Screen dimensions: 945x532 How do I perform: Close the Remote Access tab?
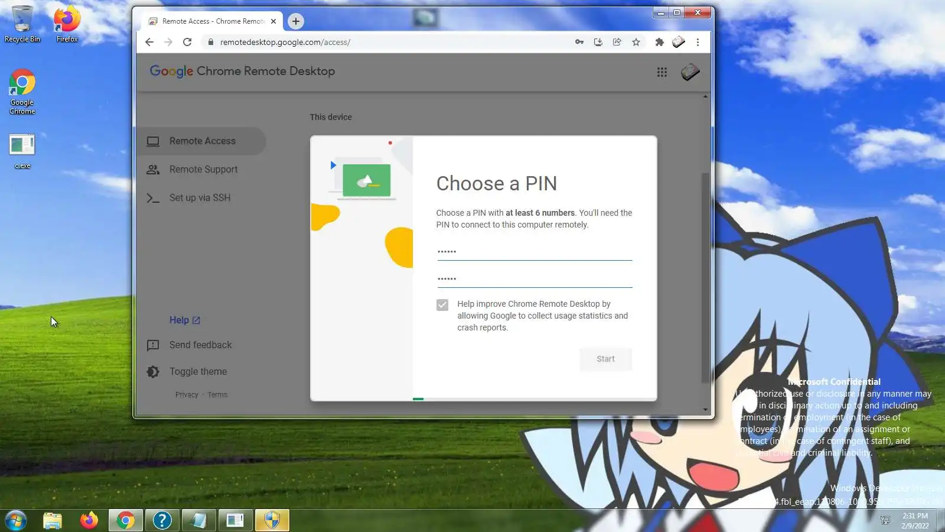[273, 21]
